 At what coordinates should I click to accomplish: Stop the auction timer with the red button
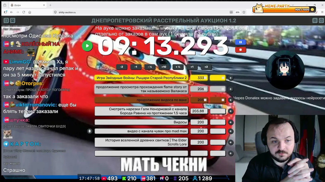click(240, 50)
